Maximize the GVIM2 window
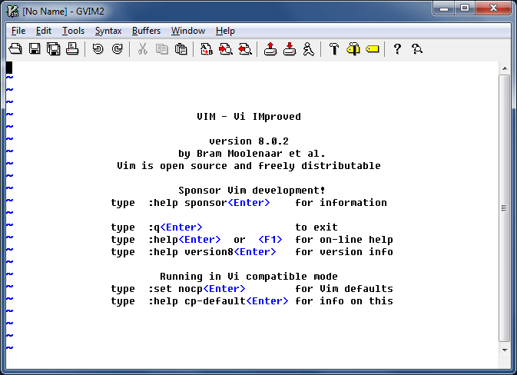The height and width of the screenshot is (375, 517). [x=465, y=8]
